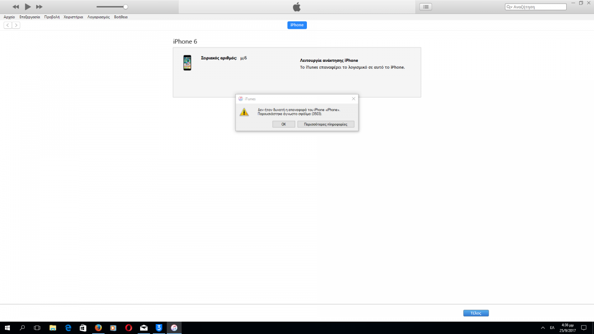Click the Τέλος button

coord(476,313)
